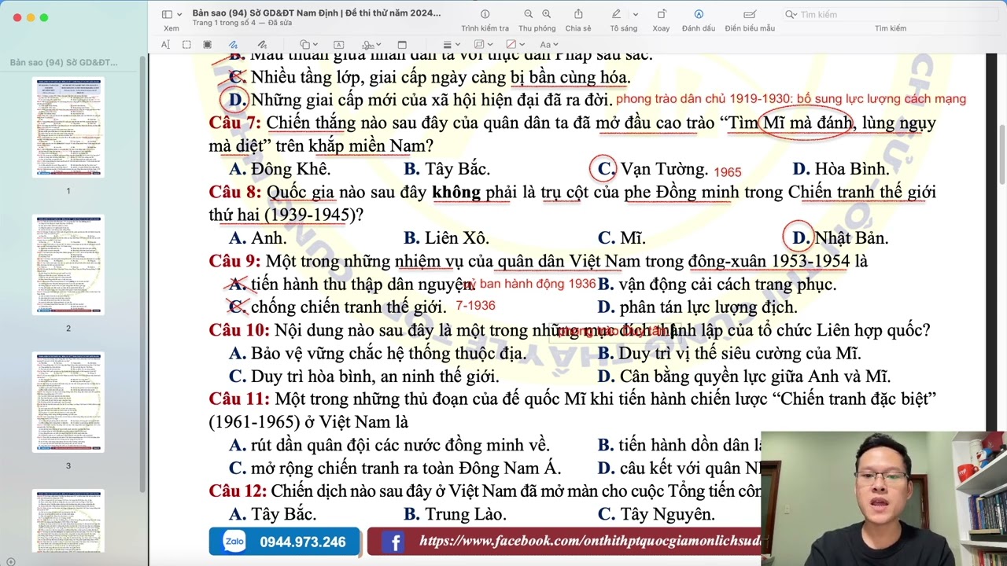The image size is (1007, 566).
Task: Open the Xem sidebar view menu
Action: (x=171, y=14)
